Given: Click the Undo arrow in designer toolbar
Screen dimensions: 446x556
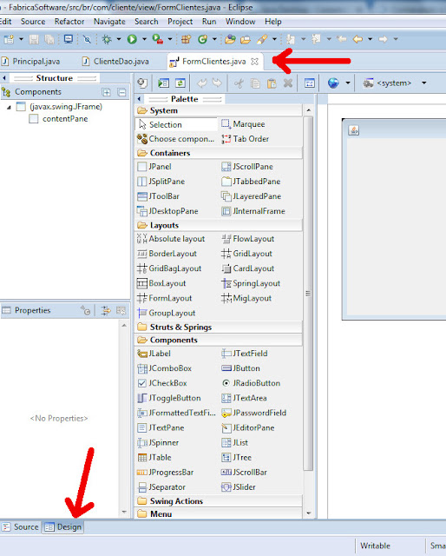Looking at the screenshot, I should click(202, 83).
